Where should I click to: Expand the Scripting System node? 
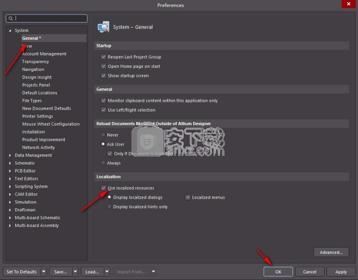pyautogui.click(x=10, y=186)
